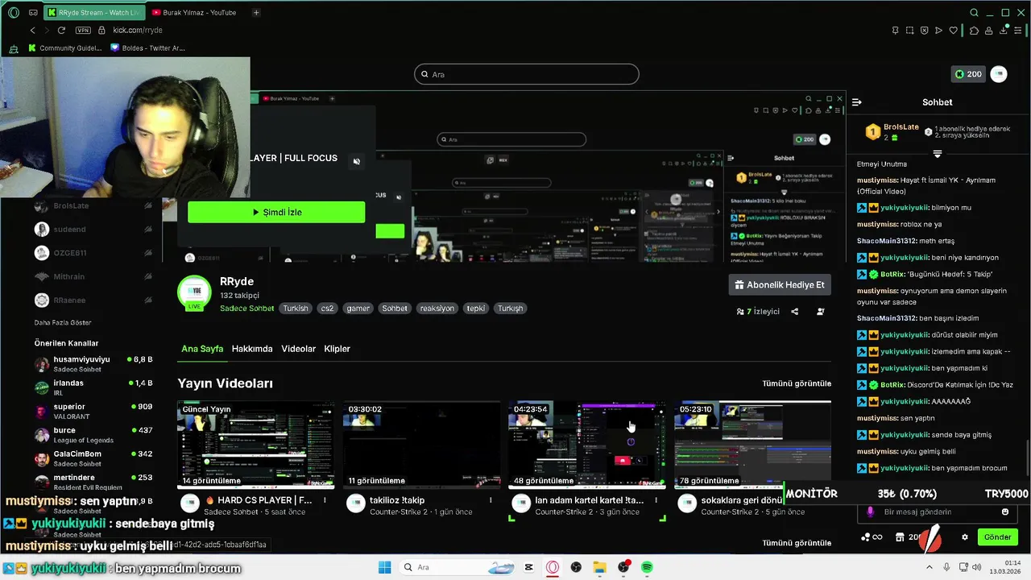Open the Opera menu logo
The width and height of the screenshot is (1031, 580).
tap(14, 13)
